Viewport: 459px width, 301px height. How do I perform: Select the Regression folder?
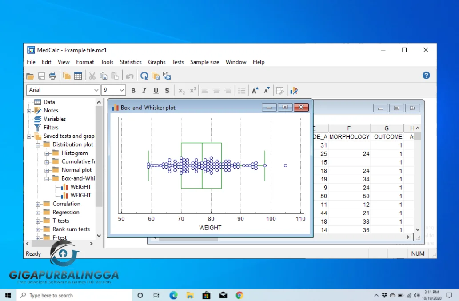point(66,212)
